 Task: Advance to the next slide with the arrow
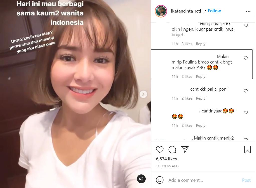[143, 94]
